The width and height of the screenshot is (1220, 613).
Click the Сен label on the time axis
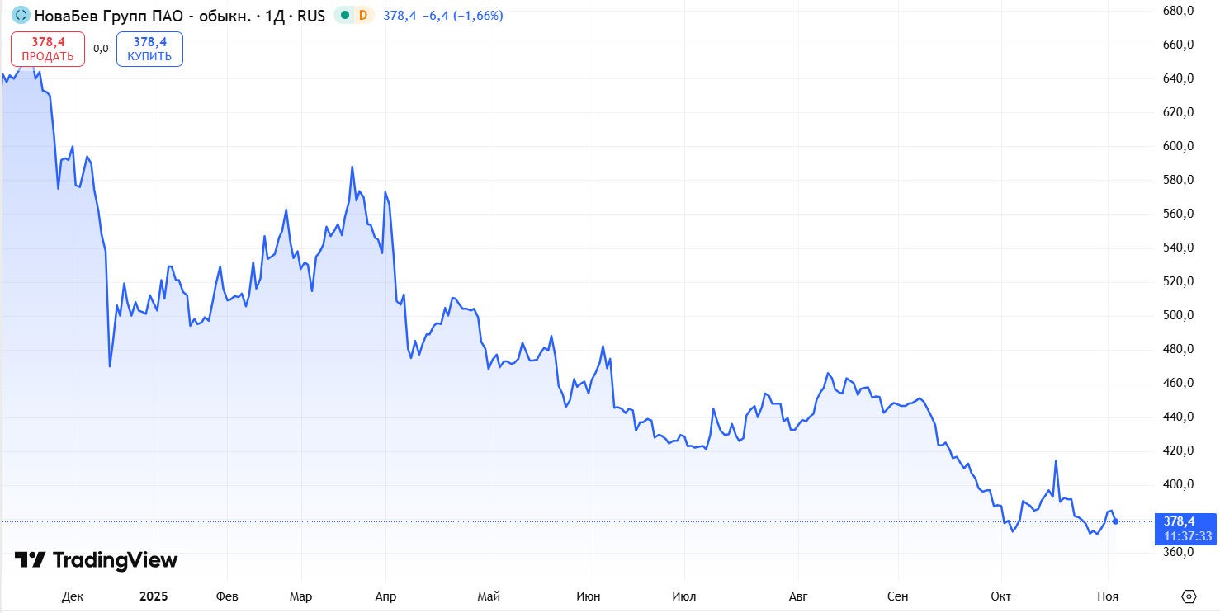897,596
